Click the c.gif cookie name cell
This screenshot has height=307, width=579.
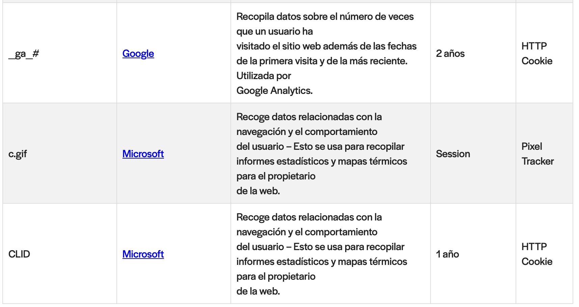(18, 154)
